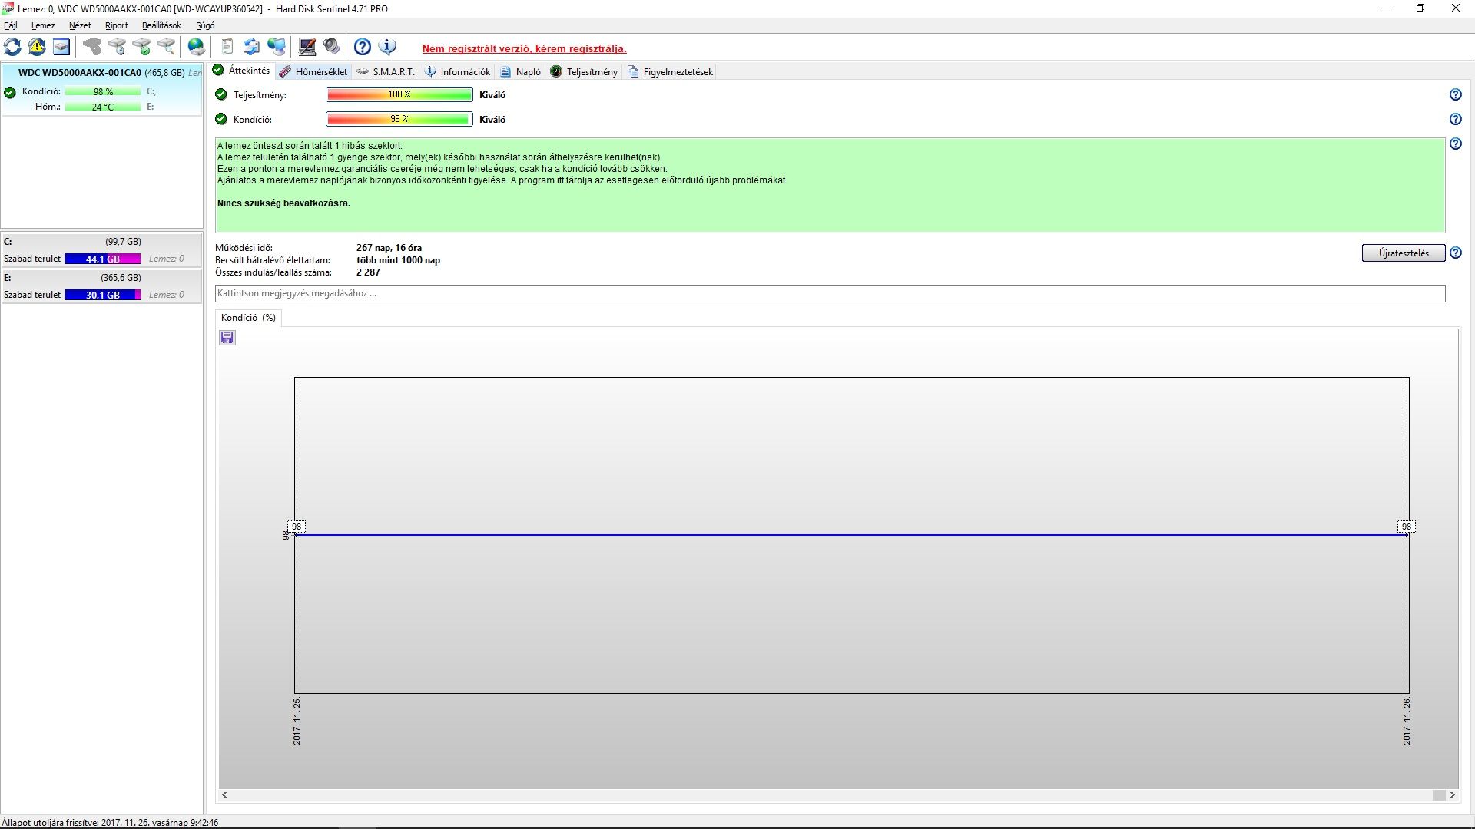Click left 98 data point marker
This screenshot has height=829, width=1475.
coord(297,527)
